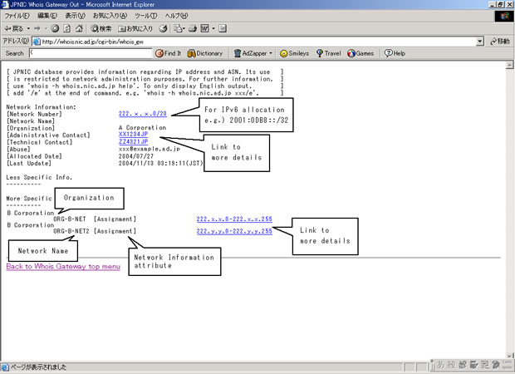Expand the AdZapper dropdown arrow
Screen dimensions: 515x374
271,53
